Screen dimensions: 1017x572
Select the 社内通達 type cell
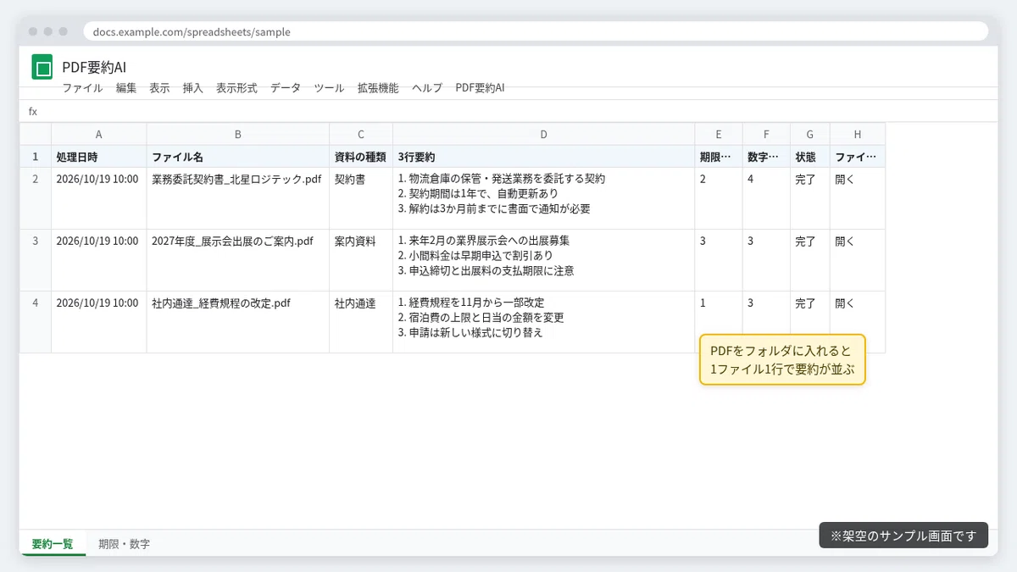tap(361, 322)
